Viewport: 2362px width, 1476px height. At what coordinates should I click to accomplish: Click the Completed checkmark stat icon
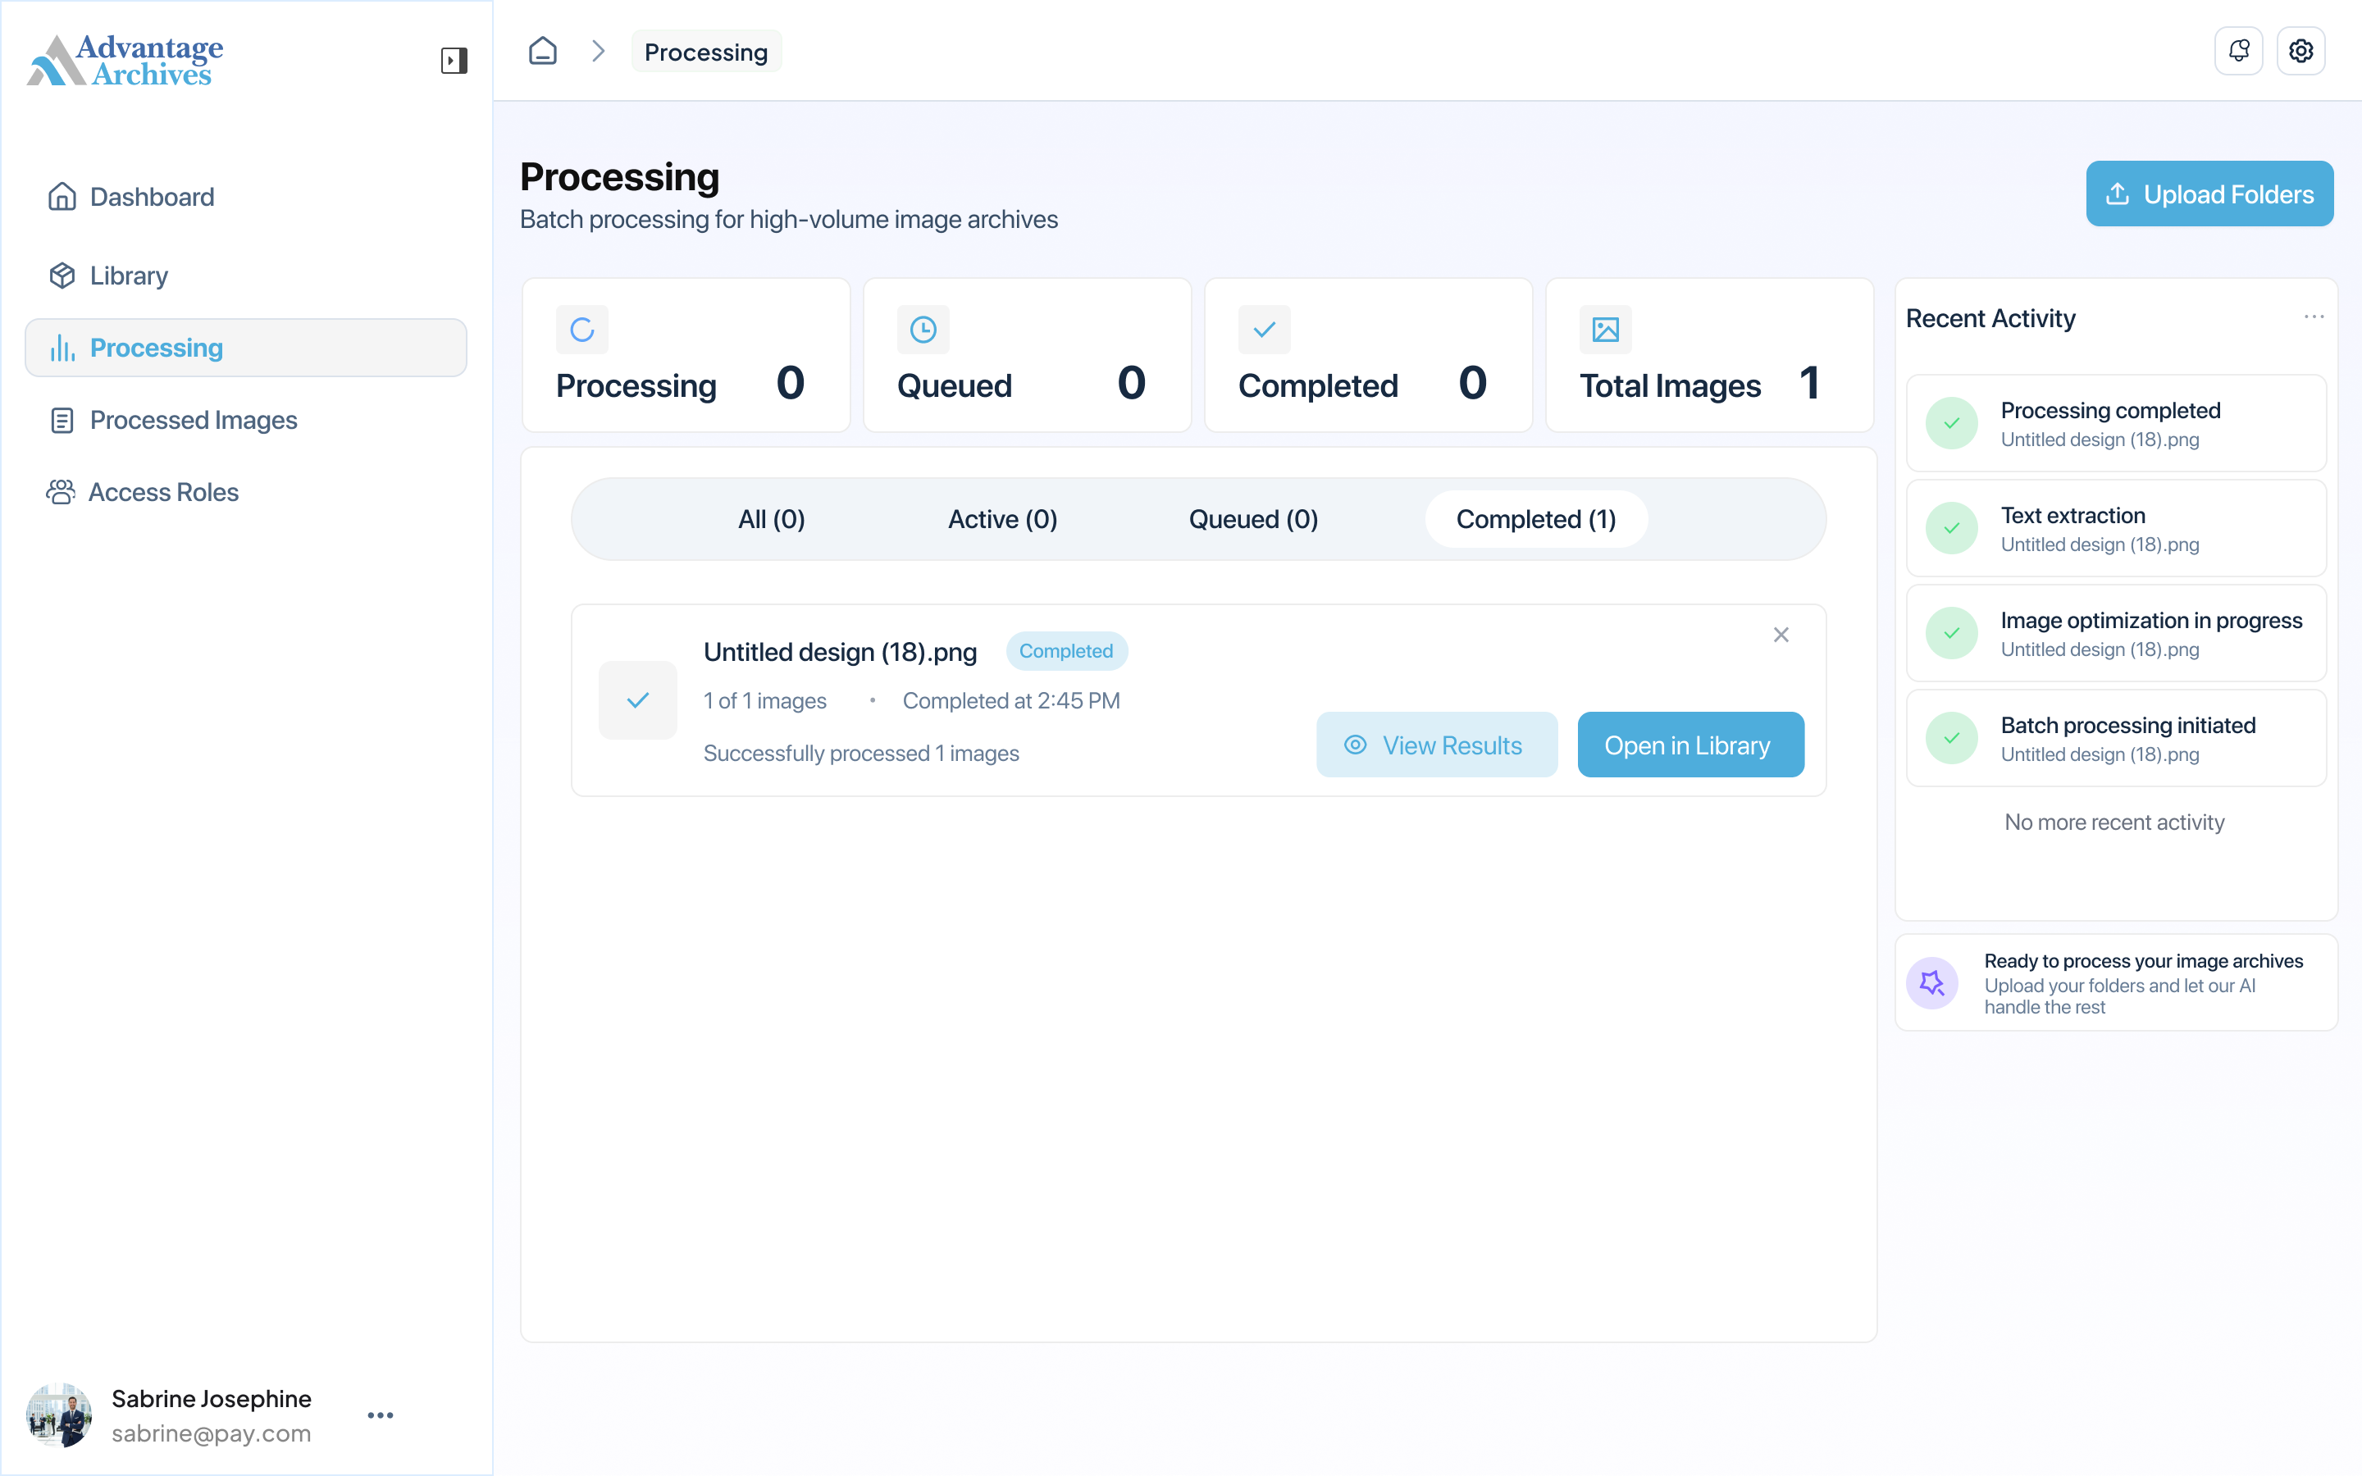coord(1264,330)
